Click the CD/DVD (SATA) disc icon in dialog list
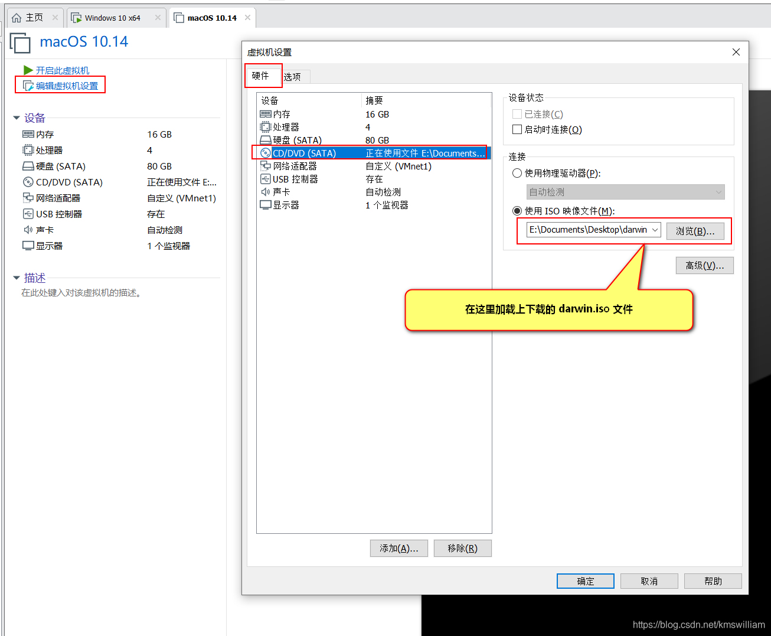Viewport: 771px width, 636px height. tap(266, 153)
